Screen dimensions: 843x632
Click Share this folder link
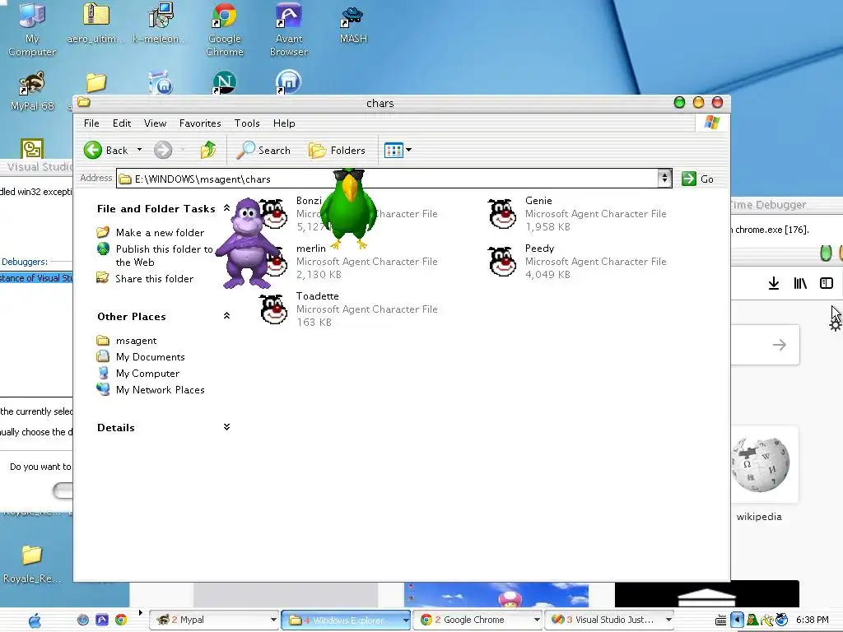(154, 278)
